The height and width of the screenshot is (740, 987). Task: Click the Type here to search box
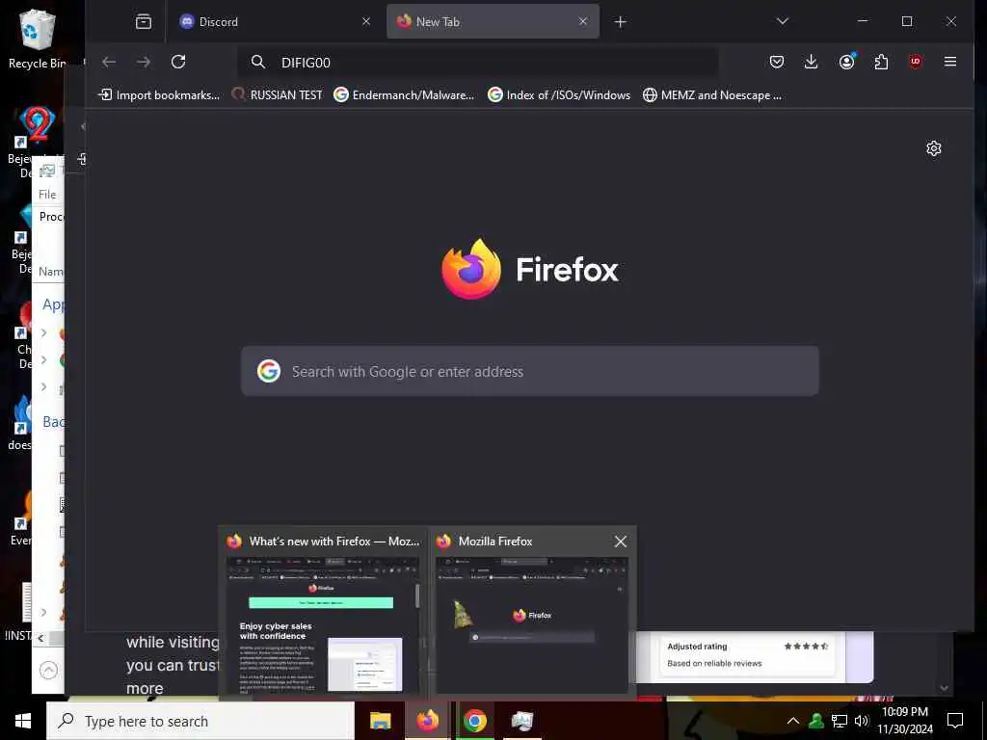200,721
